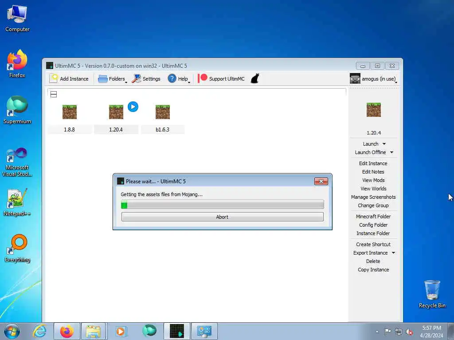Click the sidebar 1.20.4 instance icon
The image size is (454, 340).
pos(373,110)
